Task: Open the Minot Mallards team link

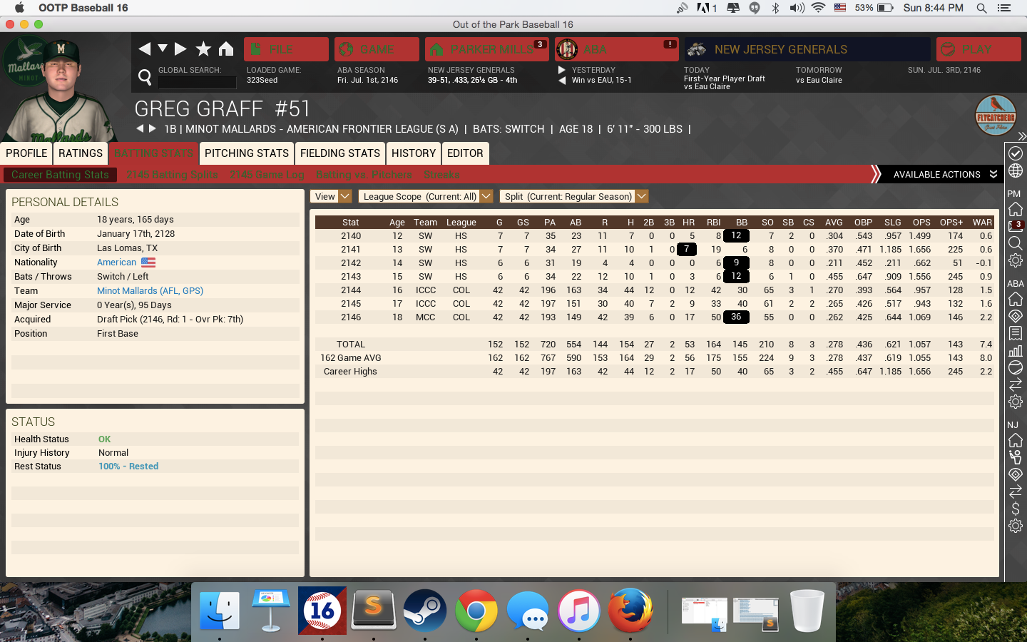Action: coord(150,290)
